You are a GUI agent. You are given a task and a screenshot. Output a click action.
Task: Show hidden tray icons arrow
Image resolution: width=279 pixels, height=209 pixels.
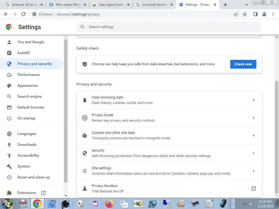(x=238, y=204)
